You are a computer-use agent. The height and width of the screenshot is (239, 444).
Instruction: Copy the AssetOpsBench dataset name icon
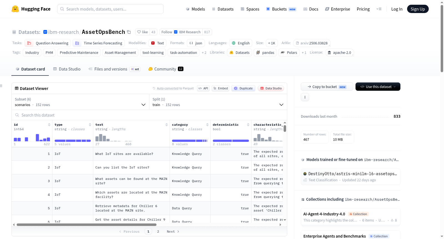point(129,32)
